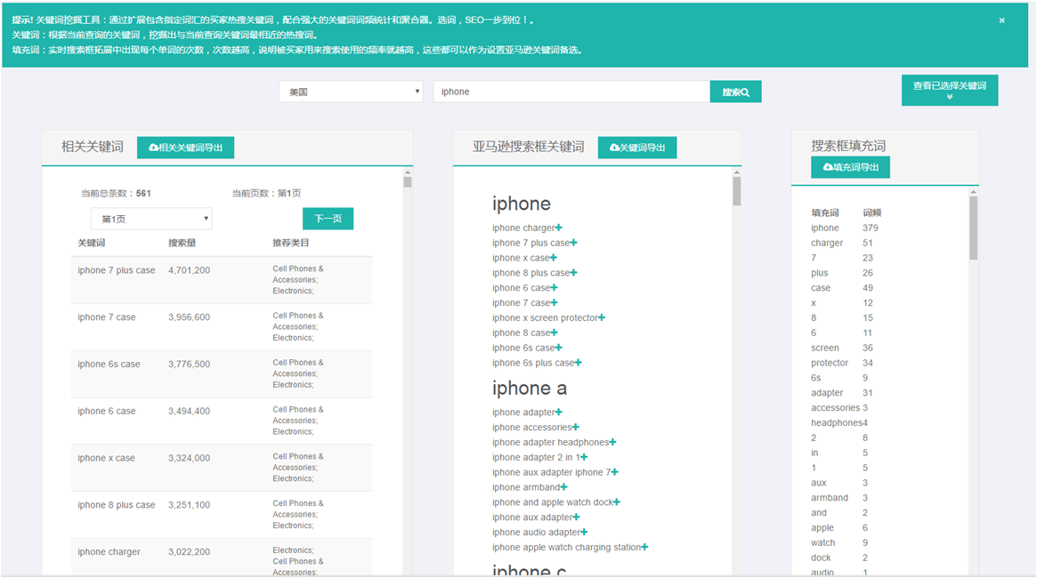Click the keyword search input field
The width and height of the screenshot is (1037, 578).
pos(571,92)
